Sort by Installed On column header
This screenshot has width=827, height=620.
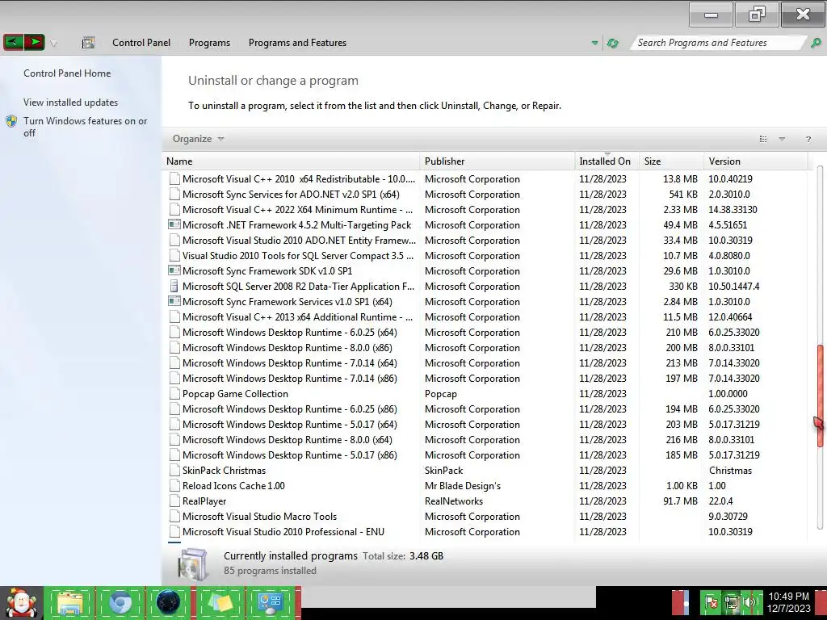(607, 161)
